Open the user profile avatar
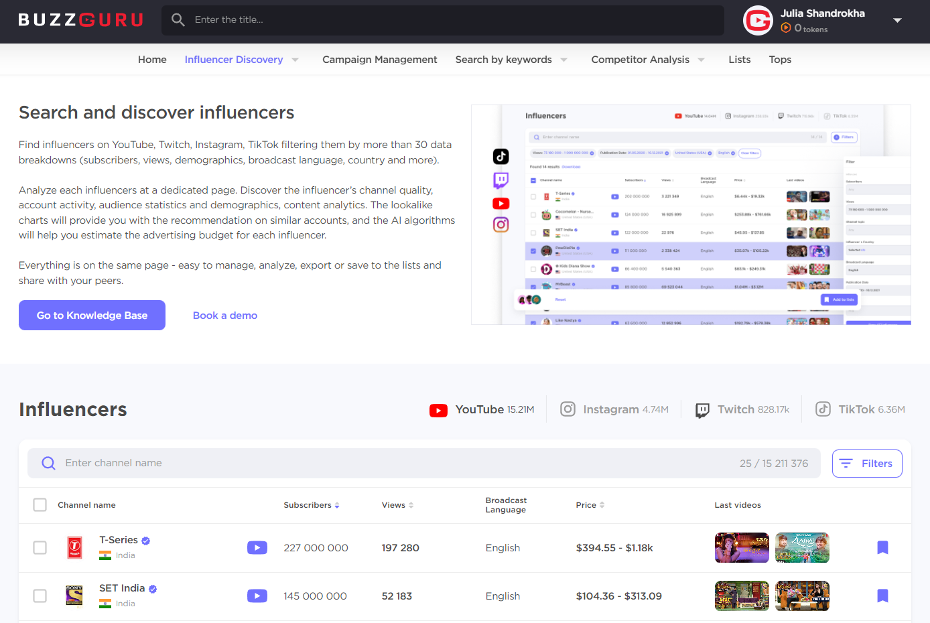 point(758,21)
